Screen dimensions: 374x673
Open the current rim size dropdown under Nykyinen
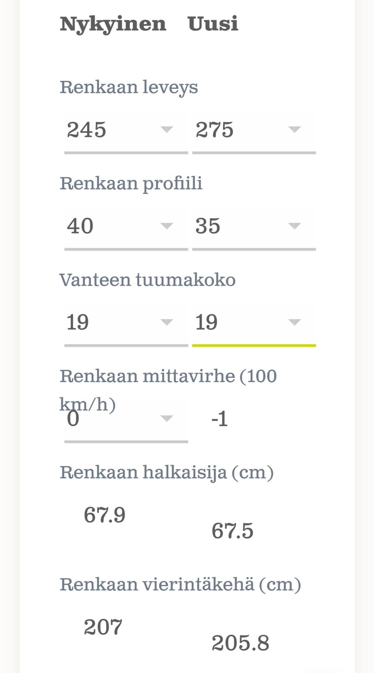[x=125, y=322]
